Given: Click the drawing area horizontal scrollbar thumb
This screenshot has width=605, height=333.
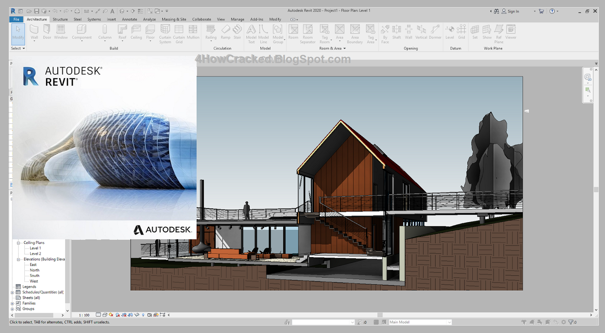Looking at the screenshot, I should pyautogui.click(x=380, y=315).
